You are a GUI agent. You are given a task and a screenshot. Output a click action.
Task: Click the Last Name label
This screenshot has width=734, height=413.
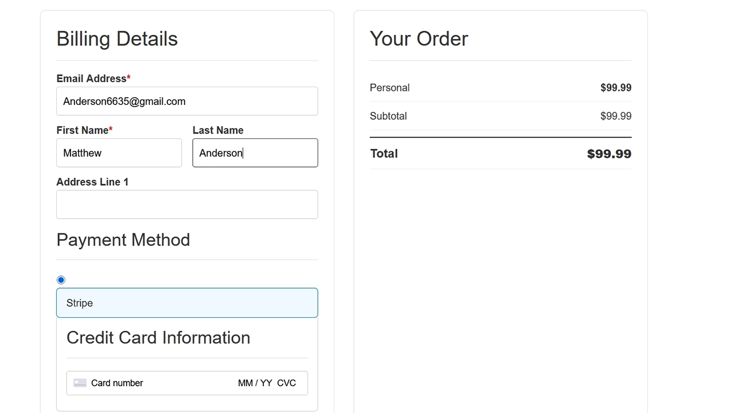(218, 130)
